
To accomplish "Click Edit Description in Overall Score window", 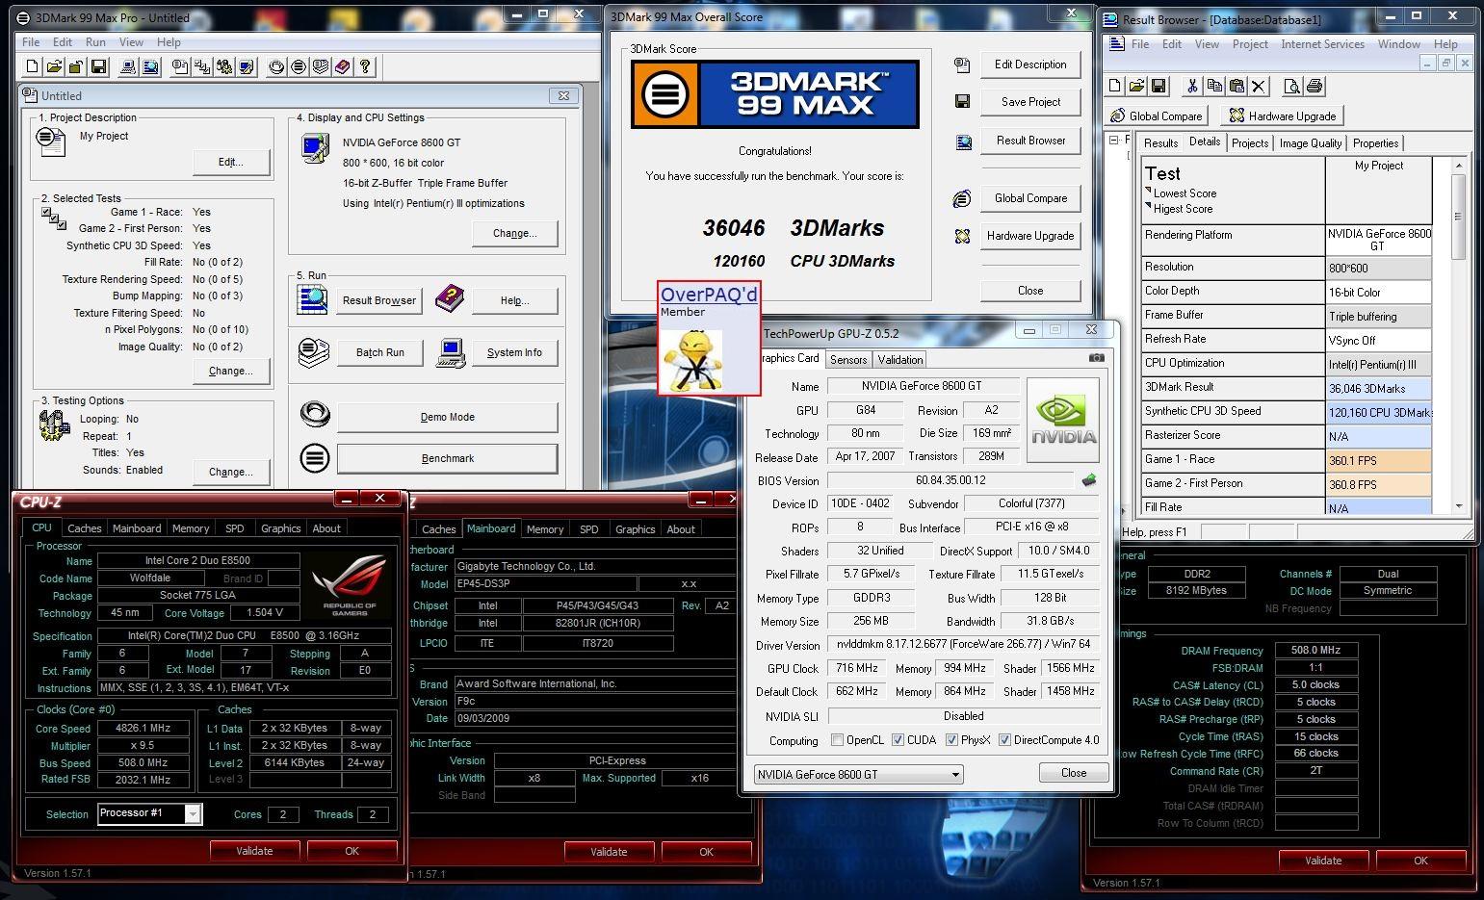I will 1030,64.
